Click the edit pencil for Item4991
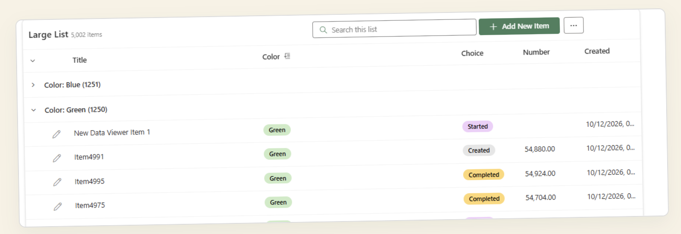 57,158
